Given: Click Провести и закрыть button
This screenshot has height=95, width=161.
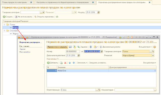Looking at the screenshot, I should (x=57, y=47).
